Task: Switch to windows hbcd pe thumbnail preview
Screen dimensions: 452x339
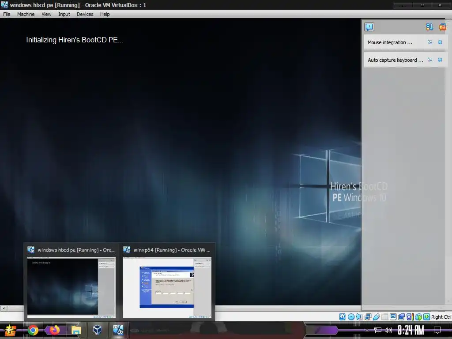Action: point(72,287)
